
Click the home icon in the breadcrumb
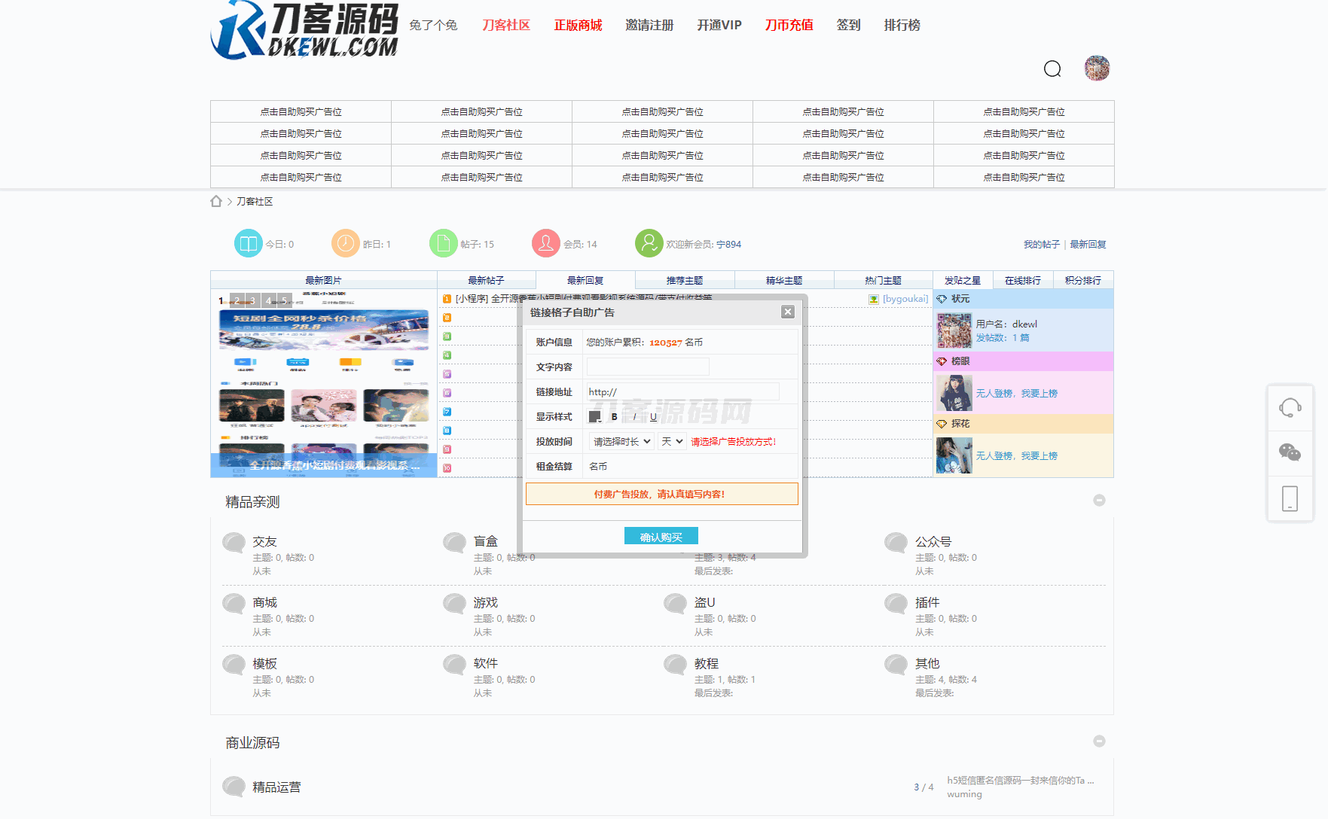point(216,201)
